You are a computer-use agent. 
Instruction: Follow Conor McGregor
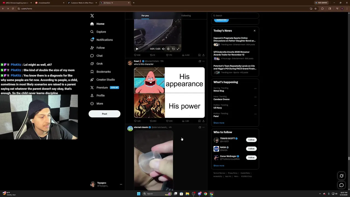pyautogui.click(x=251, y=158)
